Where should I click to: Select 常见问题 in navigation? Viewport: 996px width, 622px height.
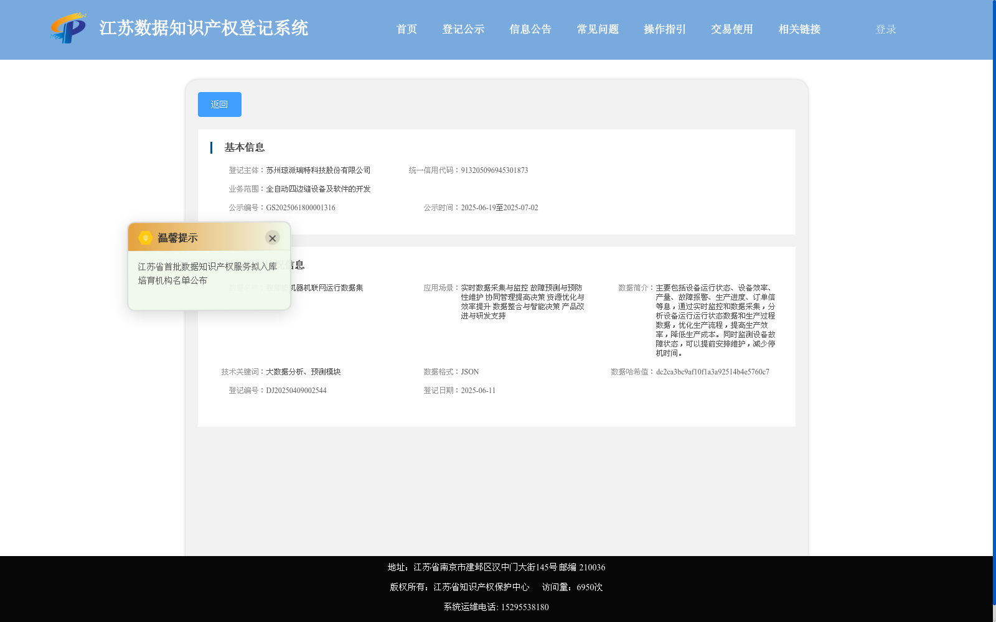click(x=598, y=29)
